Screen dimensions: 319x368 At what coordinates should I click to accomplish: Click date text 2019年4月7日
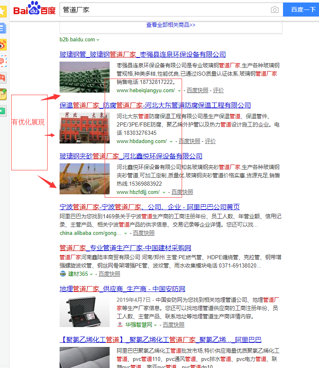click(133, 300)
